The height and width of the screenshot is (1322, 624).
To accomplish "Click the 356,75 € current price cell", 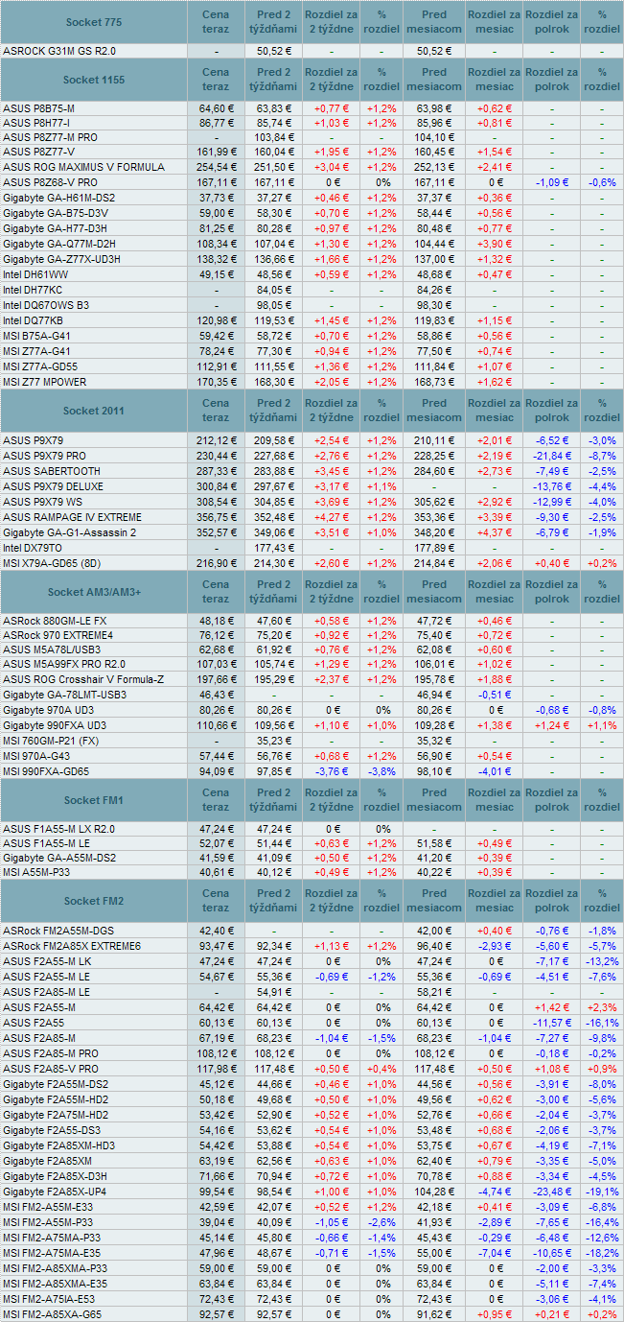I will (216, 516).
